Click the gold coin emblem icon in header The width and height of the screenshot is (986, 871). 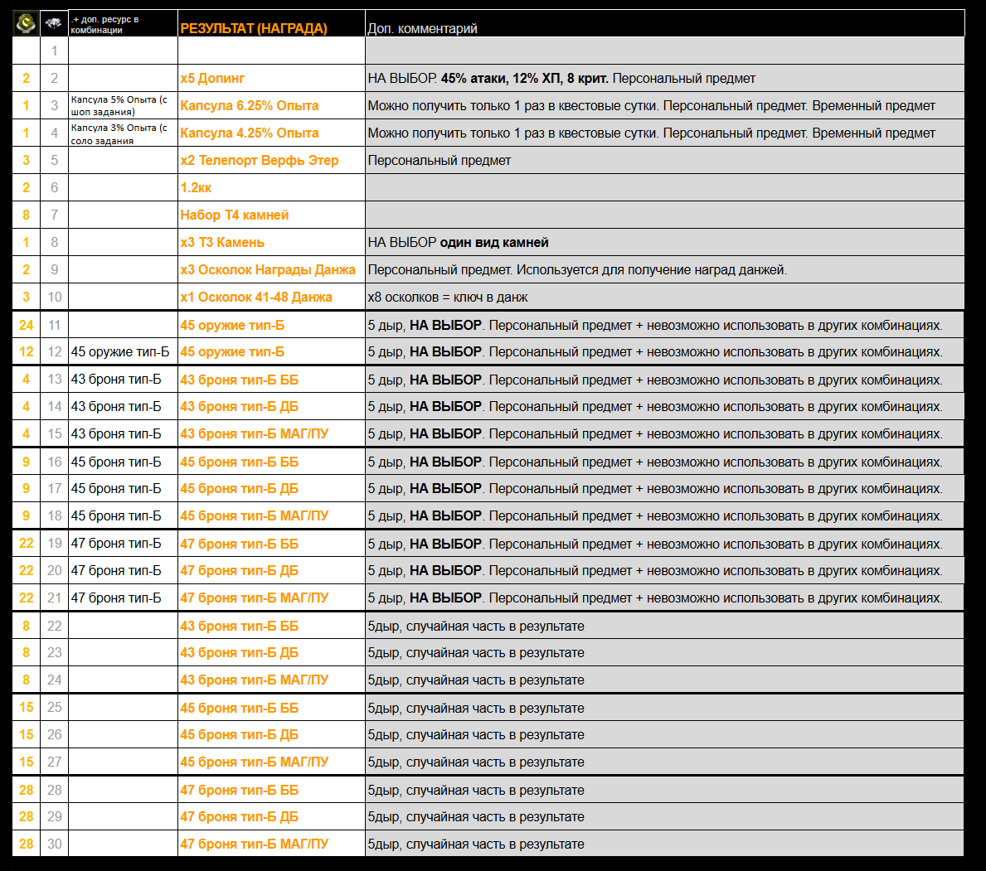tap(26, 24)
